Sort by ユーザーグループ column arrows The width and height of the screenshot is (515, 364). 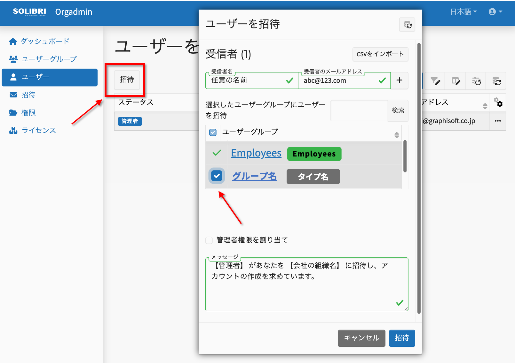(x=397, y=135)
